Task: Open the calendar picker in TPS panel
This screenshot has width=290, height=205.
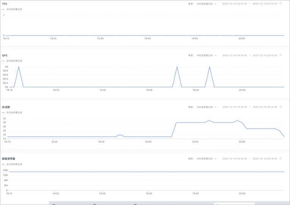Action: point(281,4)
